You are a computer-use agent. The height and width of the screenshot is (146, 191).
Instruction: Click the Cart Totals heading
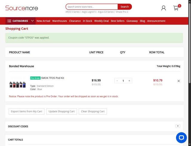click(16, 140)
